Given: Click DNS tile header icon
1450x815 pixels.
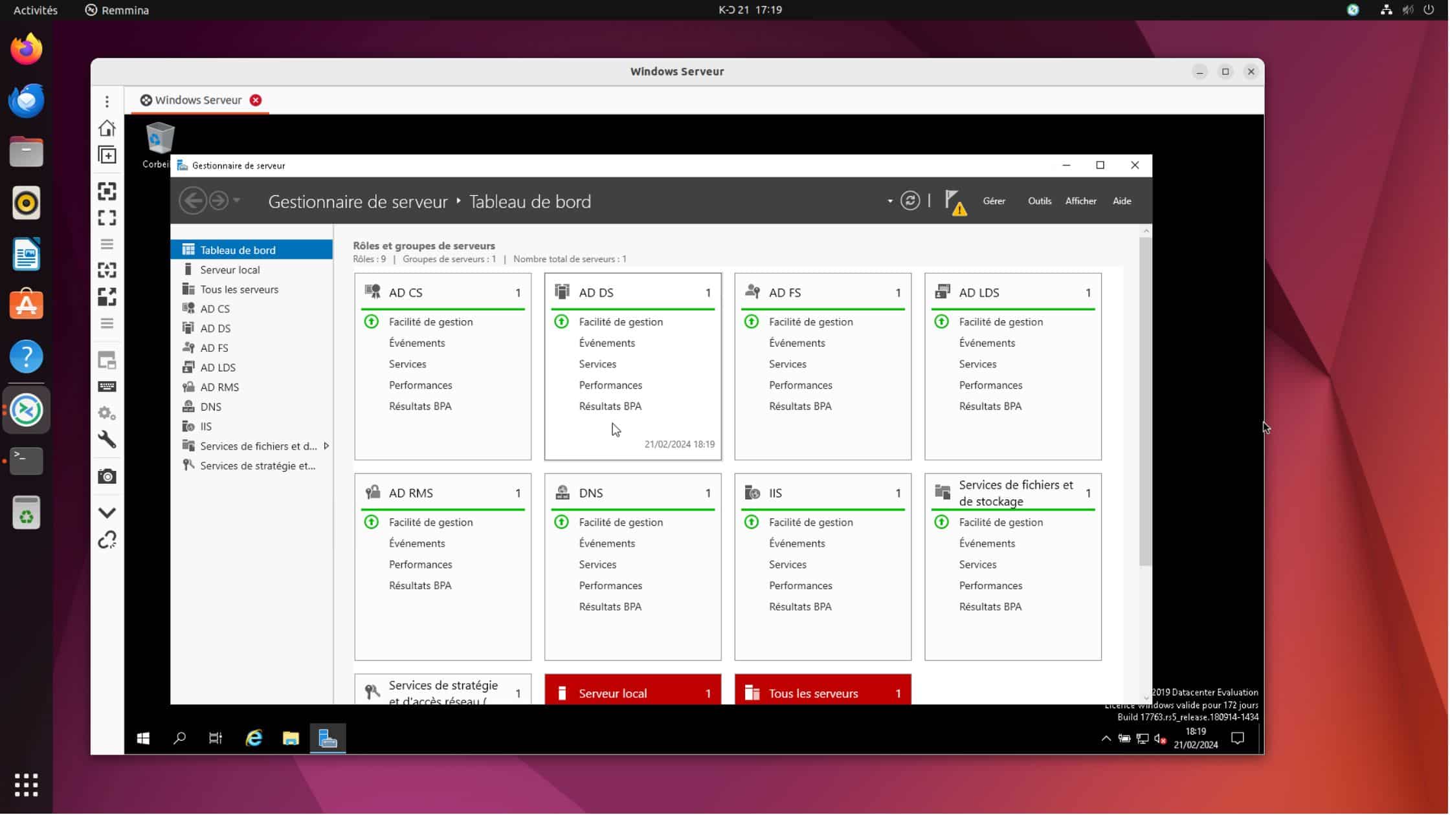Looking at the screenshot, I should (x=563, y=493).
